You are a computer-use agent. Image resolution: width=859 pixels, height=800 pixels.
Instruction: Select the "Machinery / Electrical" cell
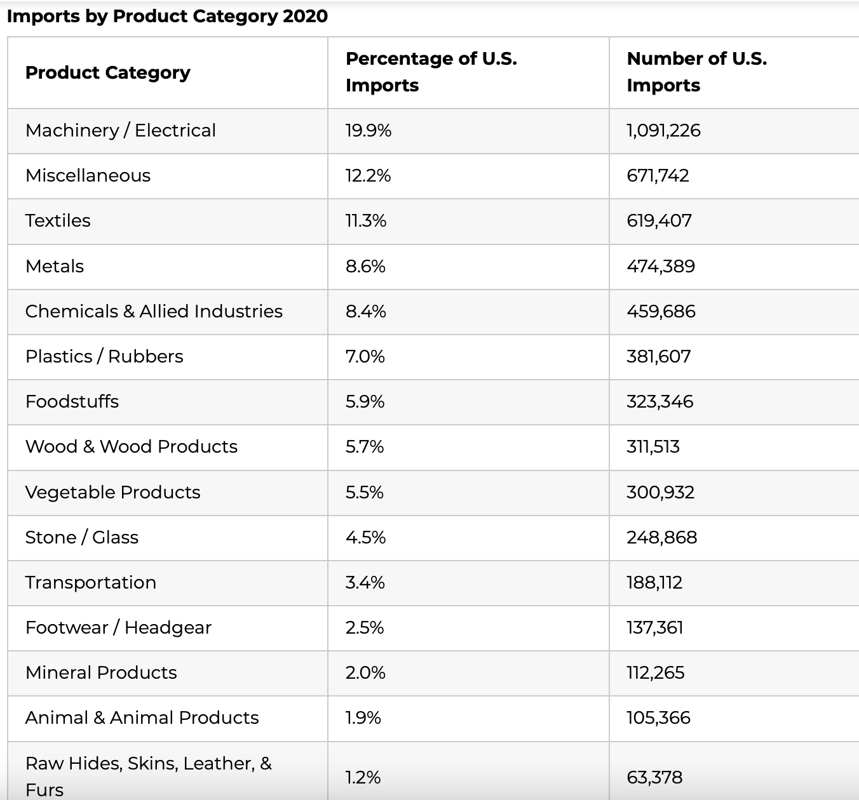point(121,131)
